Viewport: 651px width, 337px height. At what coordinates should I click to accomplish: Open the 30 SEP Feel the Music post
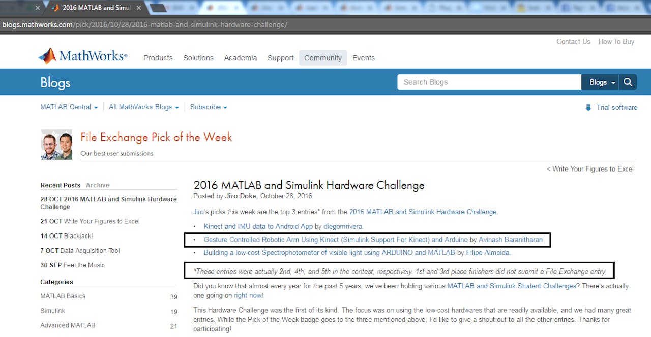[x=72, y=265]
